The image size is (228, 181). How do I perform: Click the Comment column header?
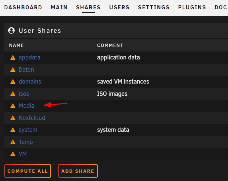coord(110,45)
